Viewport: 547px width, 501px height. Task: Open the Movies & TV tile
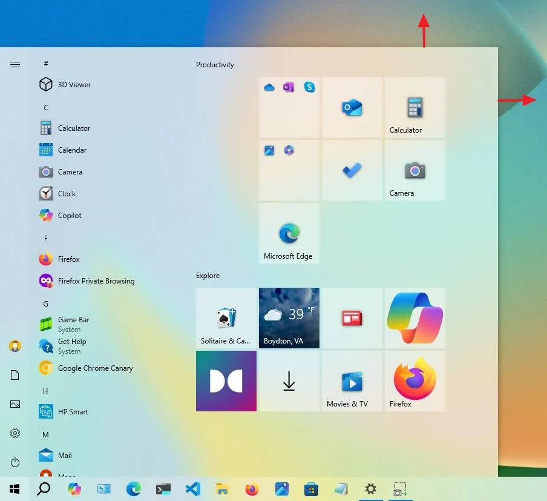click(352, 381)
